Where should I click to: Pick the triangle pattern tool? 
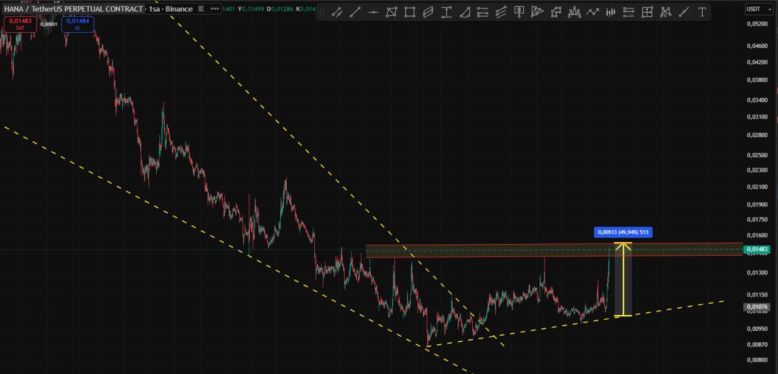point(537,12)
